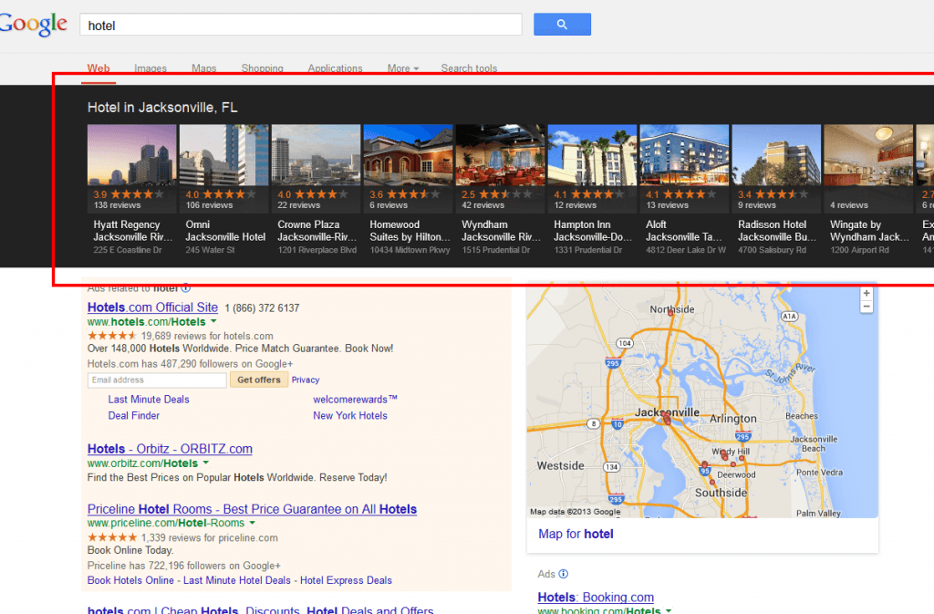Open Book Hotels Online sitelink
The height and width of the screenshot is (614, 934).
point(130,580)
